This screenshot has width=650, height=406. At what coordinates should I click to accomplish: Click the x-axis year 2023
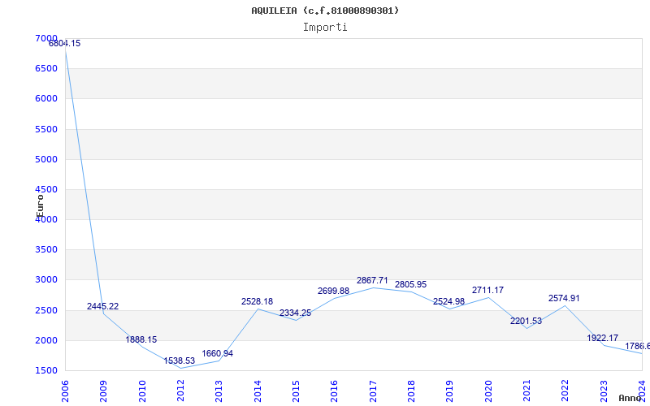click(604, 391)
